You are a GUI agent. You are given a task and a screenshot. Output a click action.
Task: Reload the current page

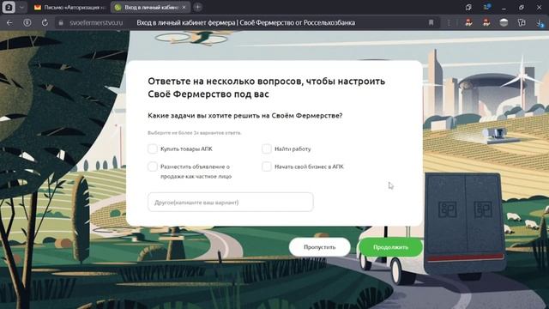(x=45, y=23)
